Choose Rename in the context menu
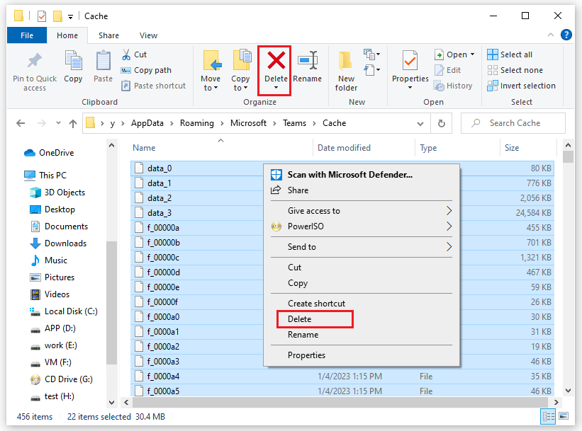This screenshot has width=582, height=431. click(x=303, y=335)
